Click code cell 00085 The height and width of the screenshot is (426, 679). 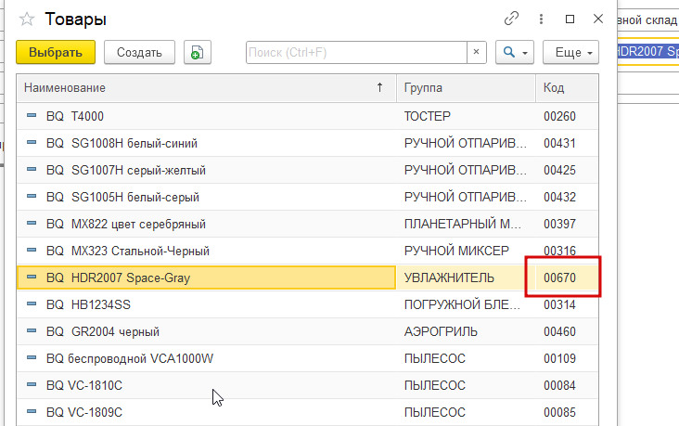click(x=568, y=412)
